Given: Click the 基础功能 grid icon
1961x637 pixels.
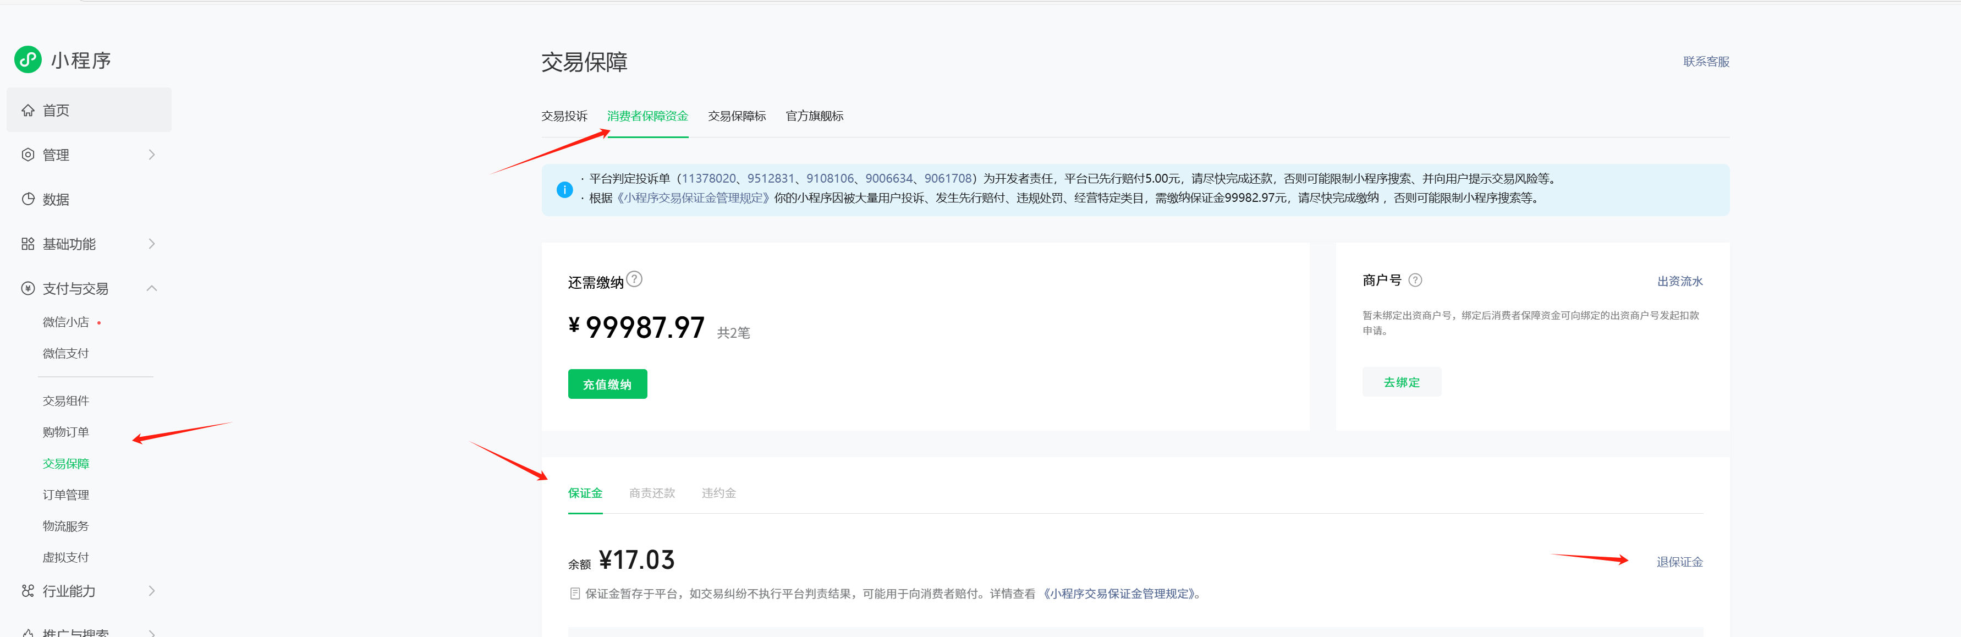Looking at the screenshot, I should click(x=28, y=244).
